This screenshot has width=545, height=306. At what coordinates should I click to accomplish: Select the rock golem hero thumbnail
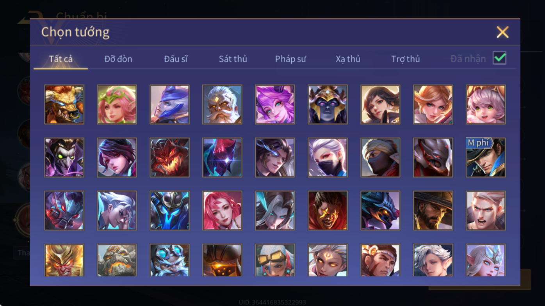point(117,260)
